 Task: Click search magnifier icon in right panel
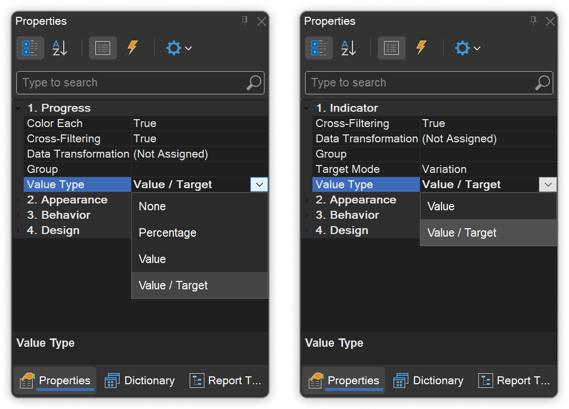[x=542, y=83]
